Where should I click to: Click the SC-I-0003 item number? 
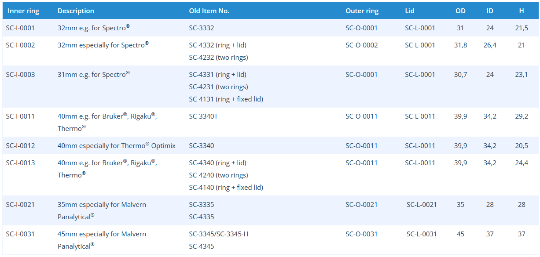tap(20, 75)
